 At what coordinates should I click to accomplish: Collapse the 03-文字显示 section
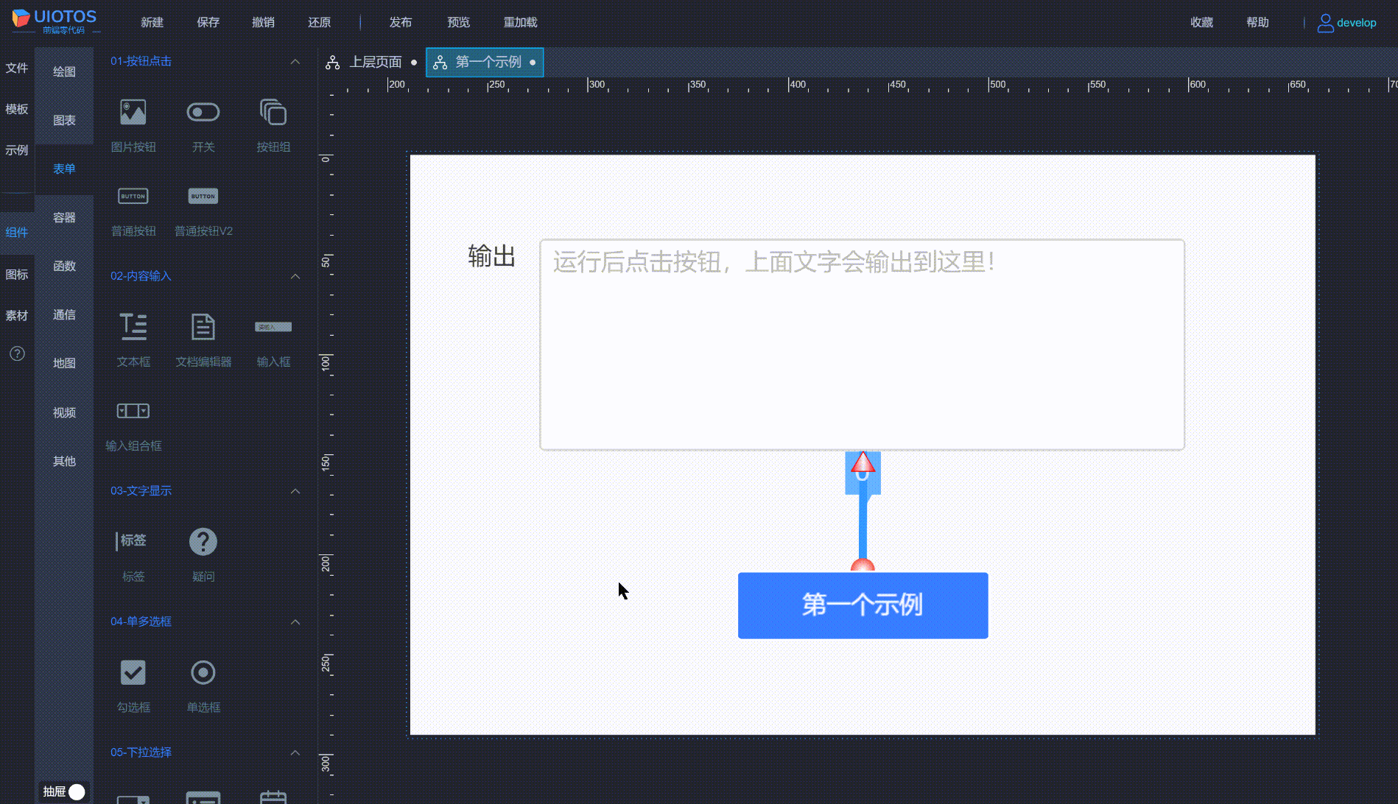point(295,491)
